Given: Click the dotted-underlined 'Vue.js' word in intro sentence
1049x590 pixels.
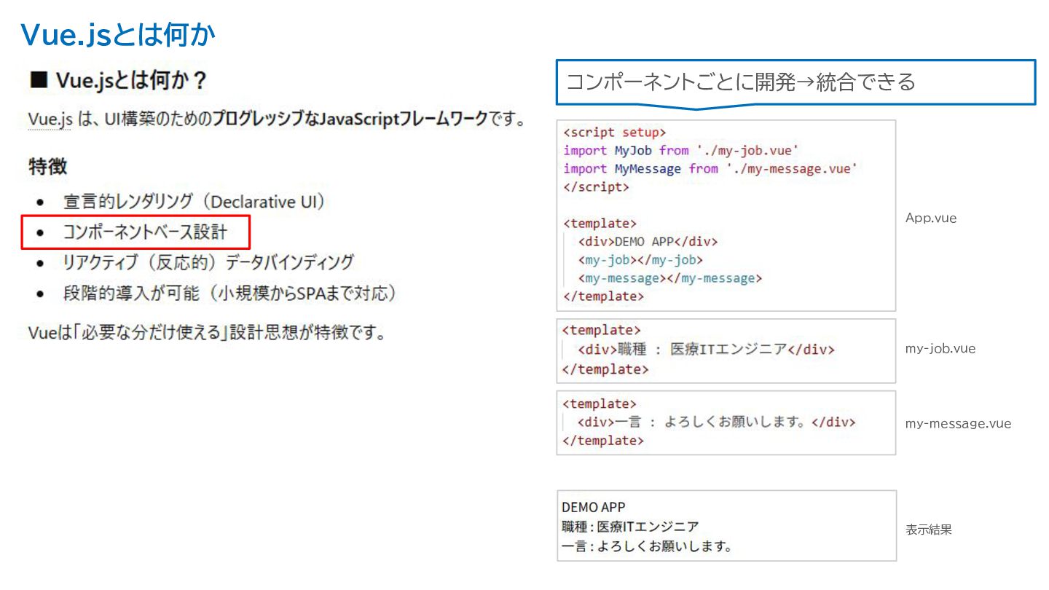Looking at the screenshot, I should [50, 119].
